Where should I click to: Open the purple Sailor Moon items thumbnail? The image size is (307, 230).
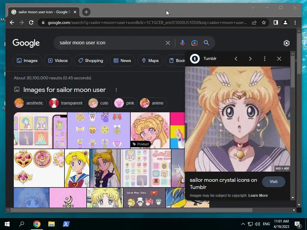pos(99,130)
